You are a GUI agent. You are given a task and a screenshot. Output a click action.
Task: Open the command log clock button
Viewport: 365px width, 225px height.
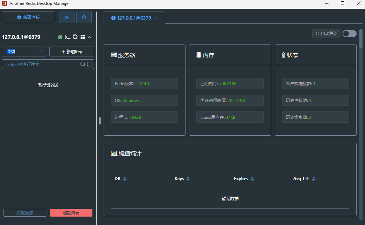point(84,18)
